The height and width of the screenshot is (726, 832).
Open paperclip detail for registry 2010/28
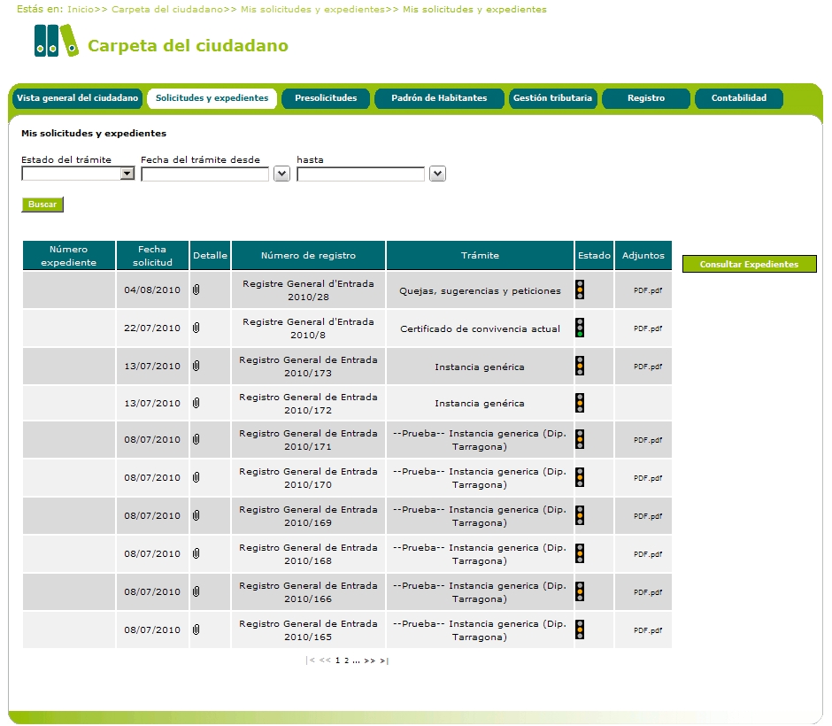196,290
